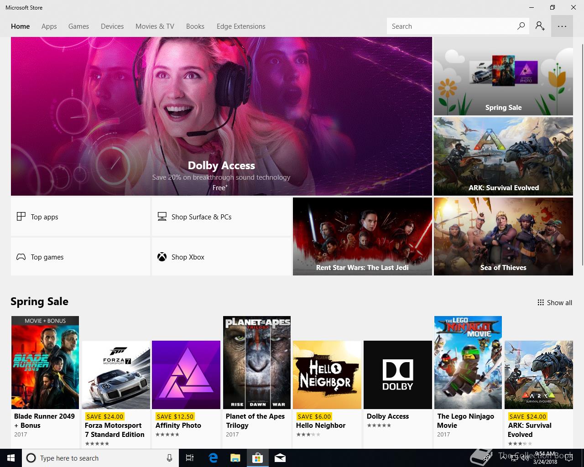
Task: Open the Spring Sale promo tile
Action: click(x=503, y=76)
